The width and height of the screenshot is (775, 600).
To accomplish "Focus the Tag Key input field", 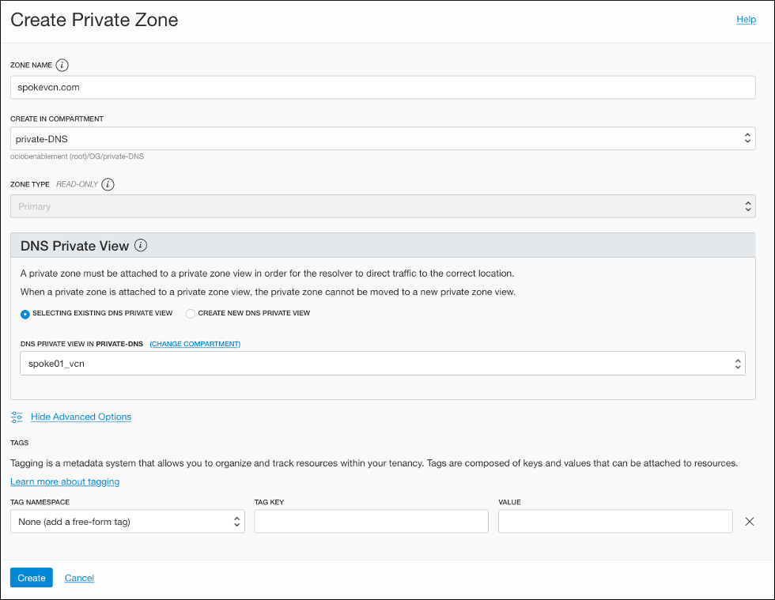I will 371,522.
